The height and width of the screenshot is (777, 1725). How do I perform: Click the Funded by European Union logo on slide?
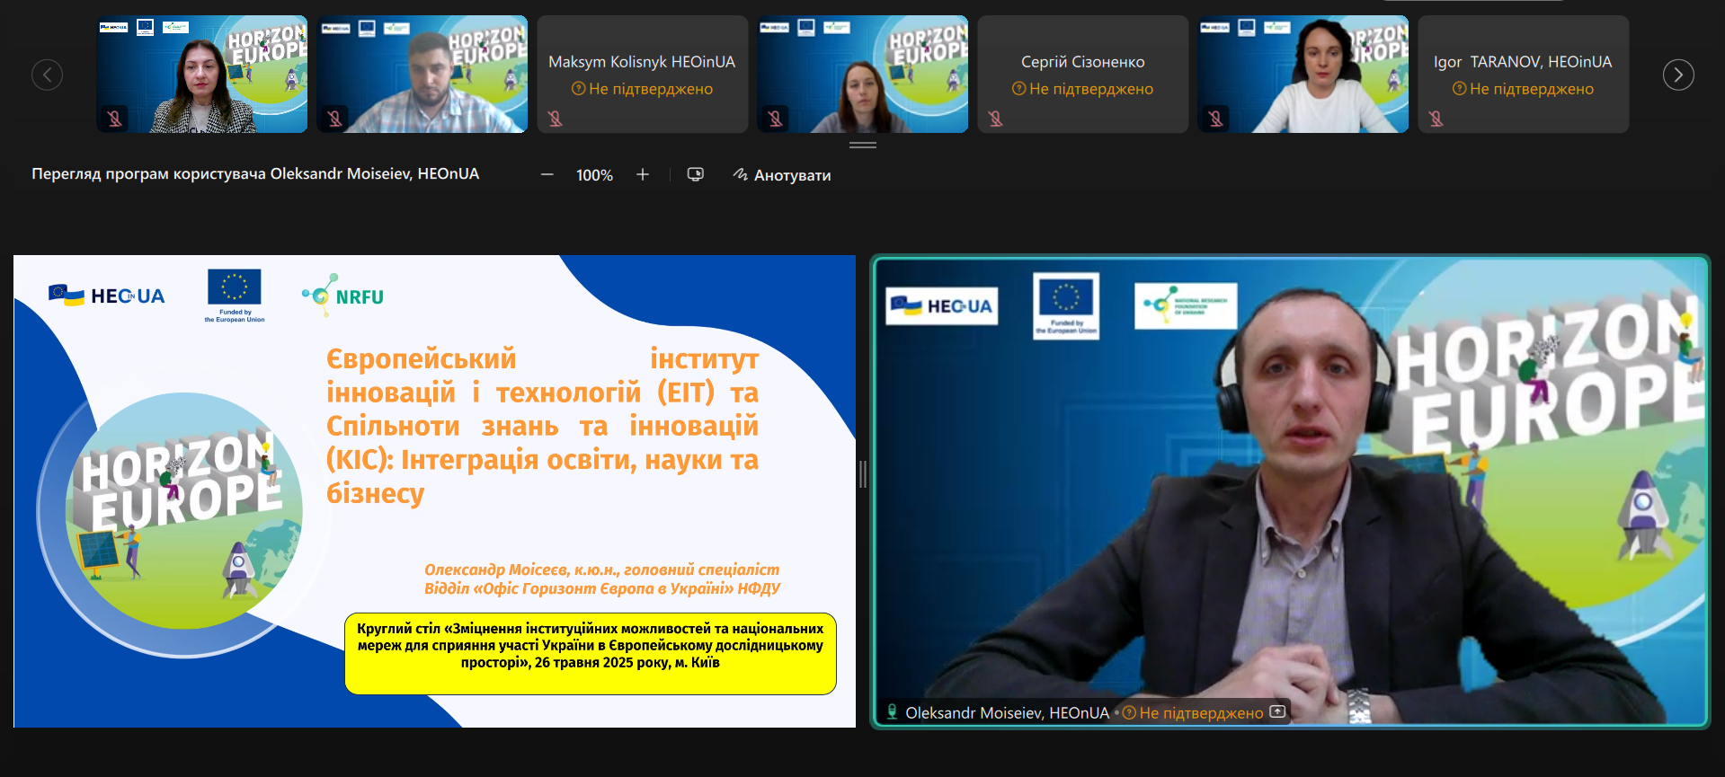point(235,296)
